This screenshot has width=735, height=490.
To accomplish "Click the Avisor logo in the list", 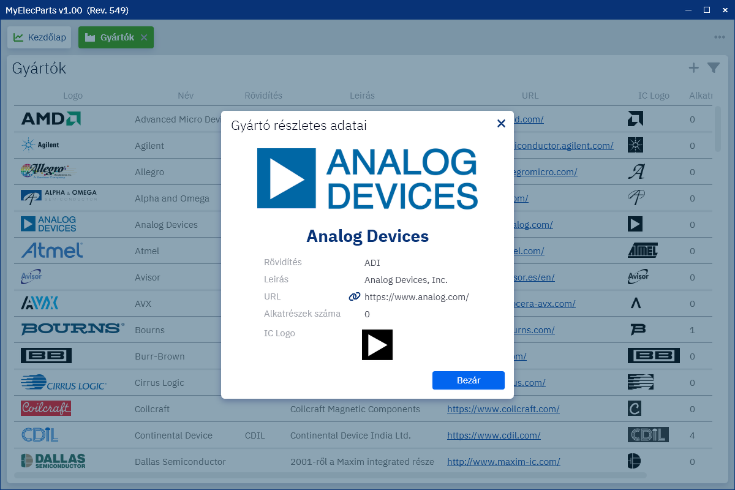I will point(31,277).
